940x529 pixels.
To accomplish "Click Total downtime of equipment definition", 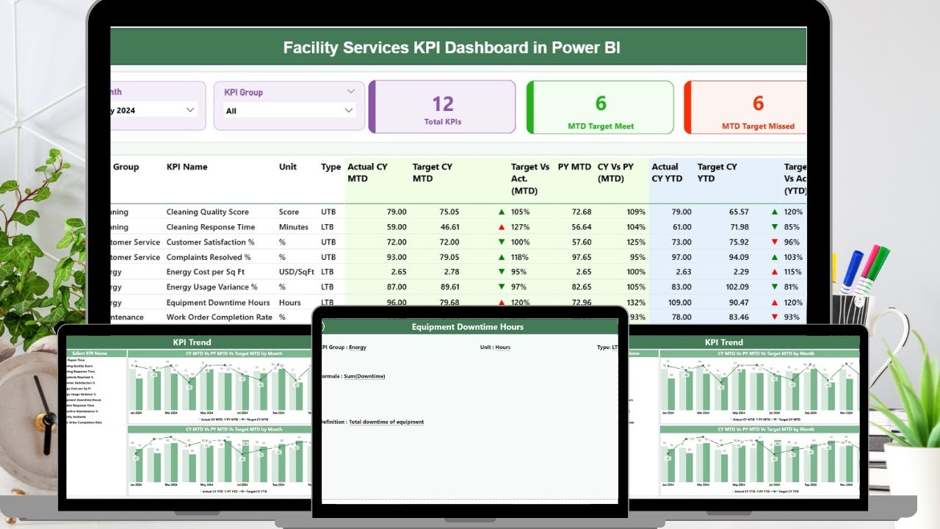I will point(386,422).
